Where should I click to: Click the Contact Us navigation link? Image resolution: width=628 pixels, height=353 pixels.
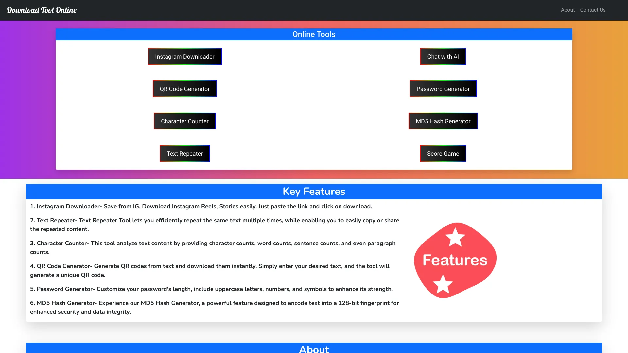click(x=593, y=9)
